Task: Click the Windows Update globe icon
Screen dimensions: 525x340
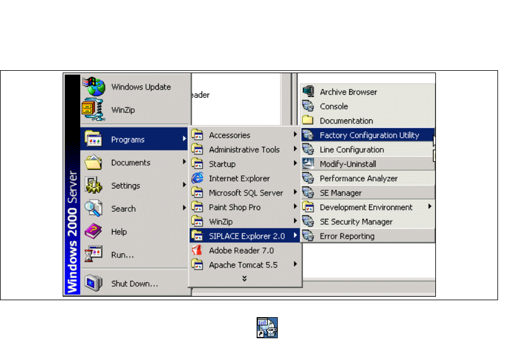Action: (94, 86)
